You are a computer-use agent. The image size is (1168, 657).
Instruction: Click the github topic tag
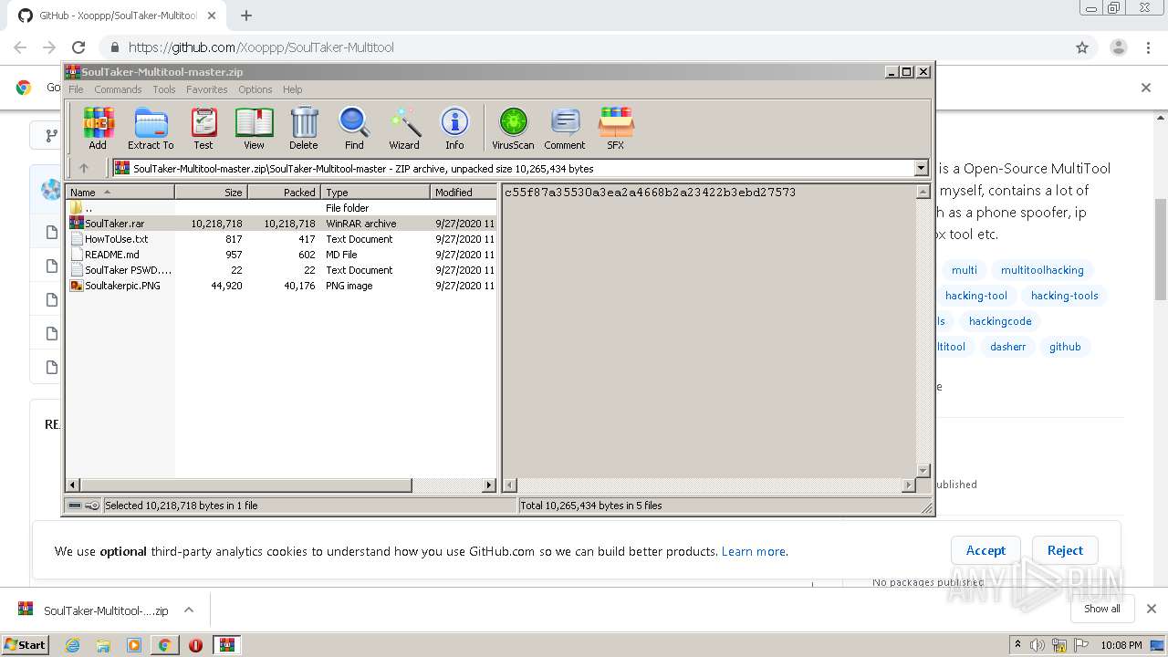coord(1065,347)
